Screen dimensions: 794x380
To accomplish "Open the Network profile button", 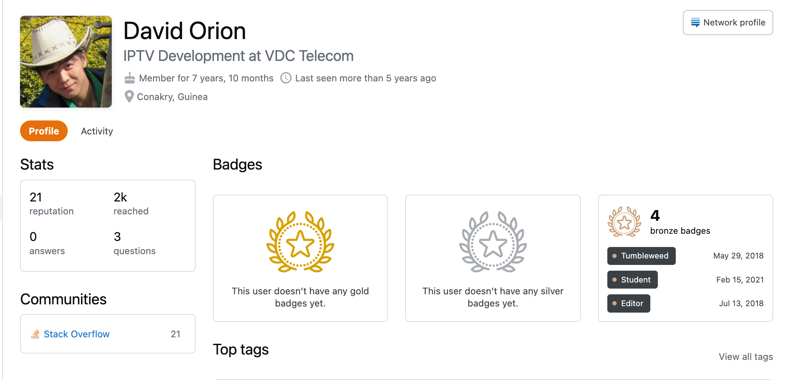I will 728,23.
